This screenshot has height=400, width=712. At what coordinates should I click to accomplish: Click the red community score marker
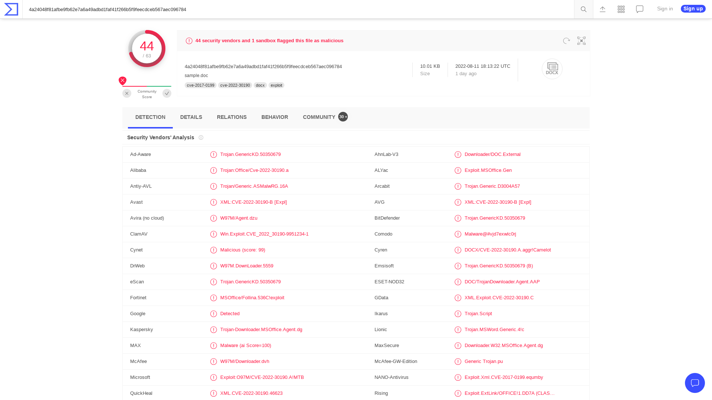122,80
